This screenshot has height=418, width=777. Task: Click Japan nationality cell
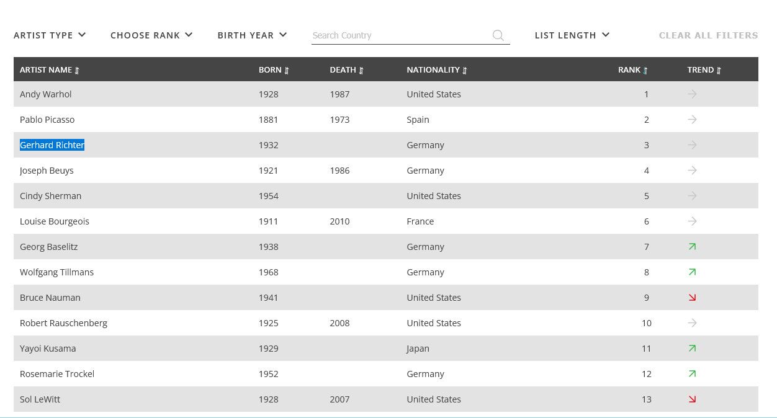[x=418, y=349]
